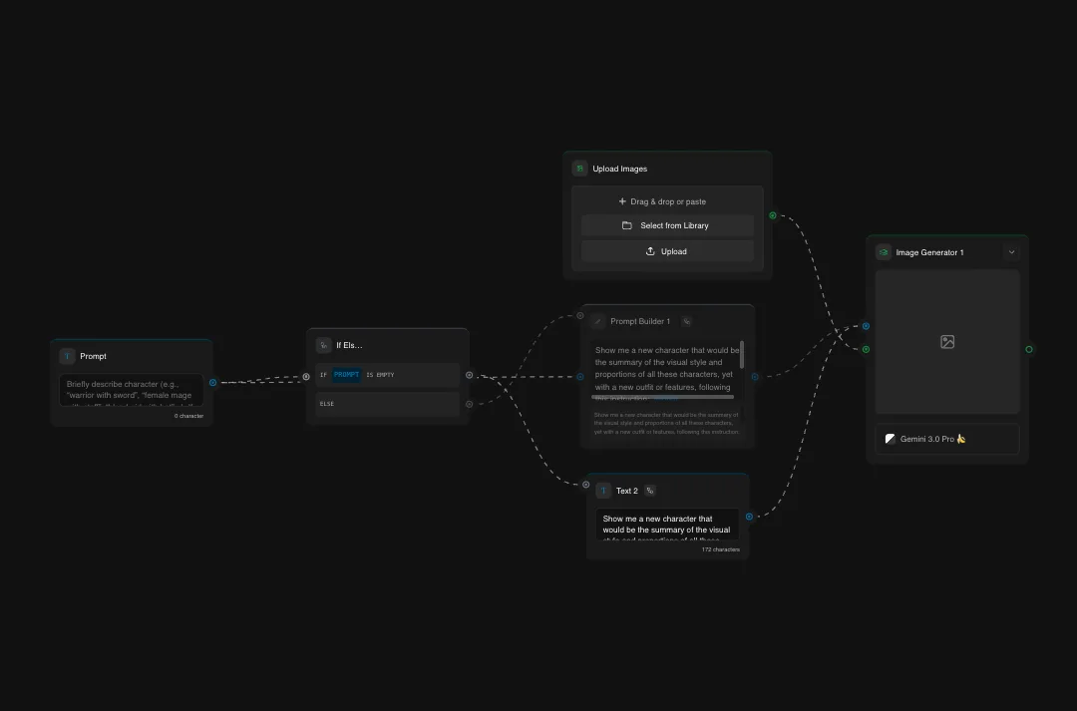Click the Select from Library button
The image size is (1077, 711).
(x=666, y=225)
